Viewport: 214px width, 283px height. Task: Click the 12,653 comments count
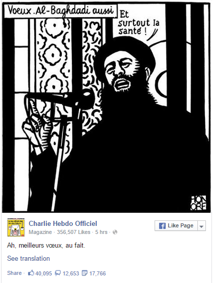pyautogui.click(x=70, y=273)
